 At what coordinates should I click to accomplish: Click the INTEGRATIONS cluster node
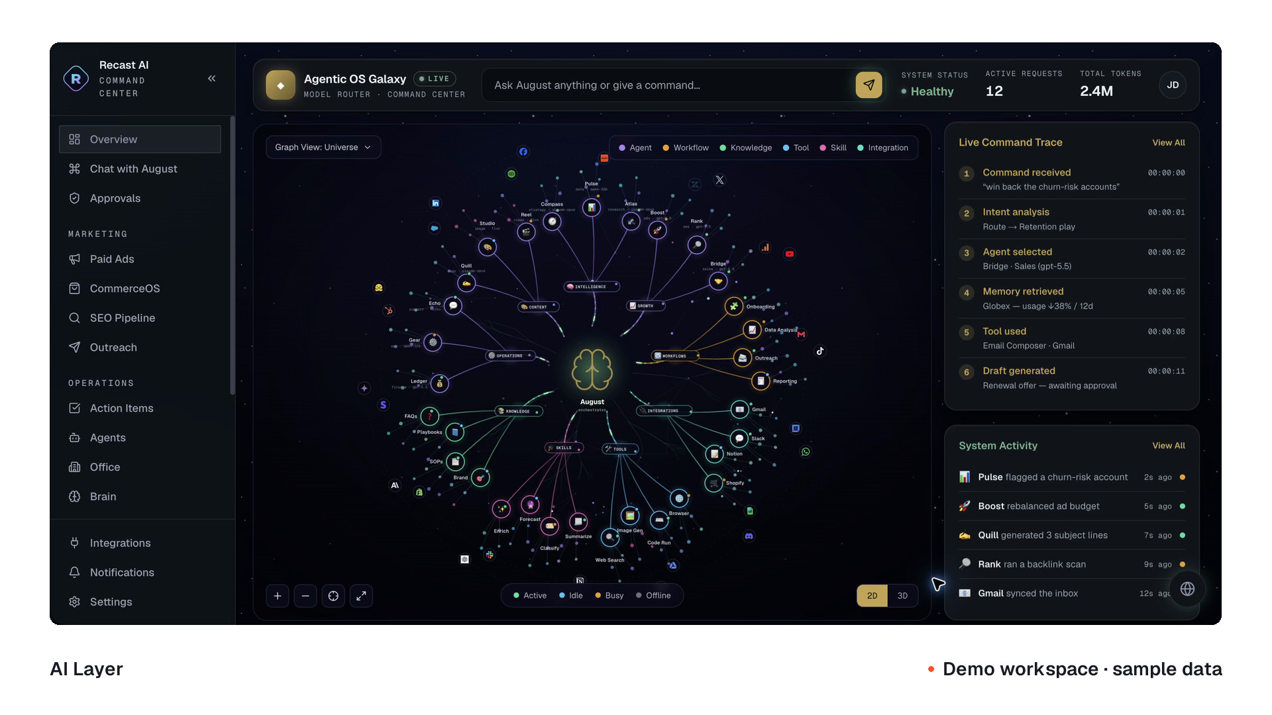(663, 410)
